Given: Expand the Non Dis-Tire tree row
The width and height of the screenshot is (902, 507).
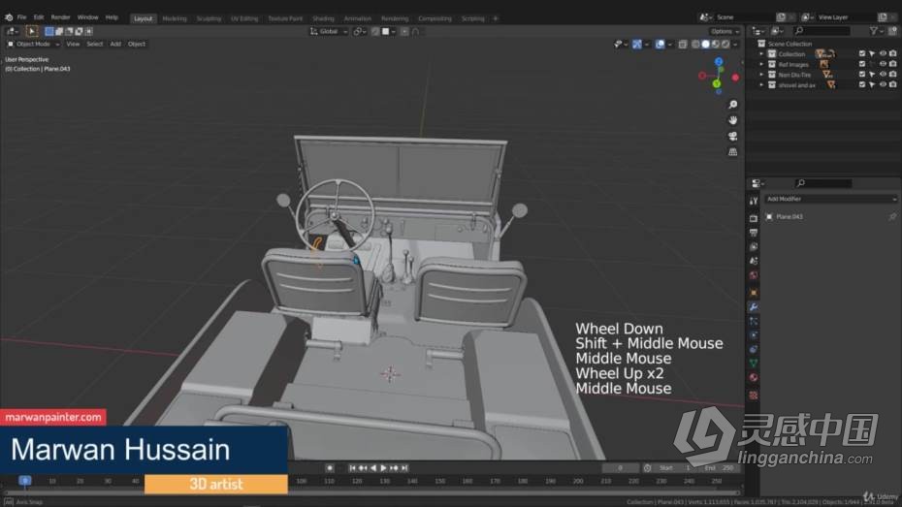Looking at the screenshot, I should pos(761,75).
